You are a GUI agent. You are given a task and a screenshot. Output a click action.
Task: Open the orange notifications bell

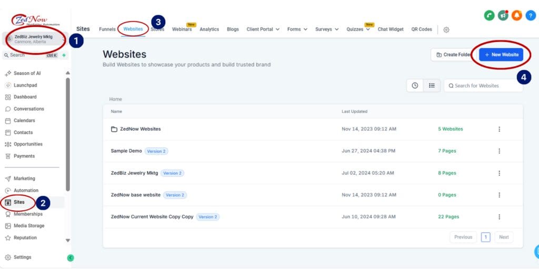tap(516, 15)
